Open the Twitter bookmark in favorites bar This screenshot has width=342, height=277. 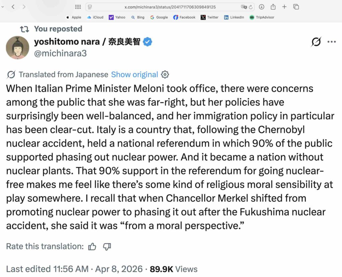point(209,17)
